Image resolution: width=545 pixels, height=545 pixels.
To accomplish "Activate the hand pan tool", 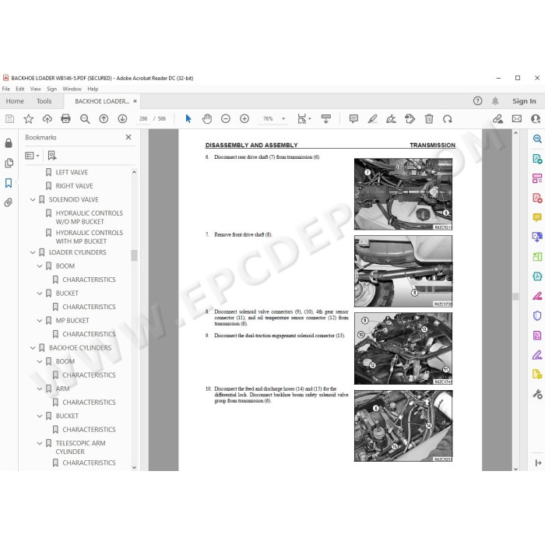I will point(207,119).
